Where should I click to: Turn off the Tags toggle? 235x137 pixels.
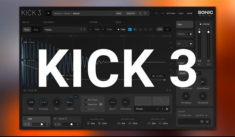(x=118, y=30)
